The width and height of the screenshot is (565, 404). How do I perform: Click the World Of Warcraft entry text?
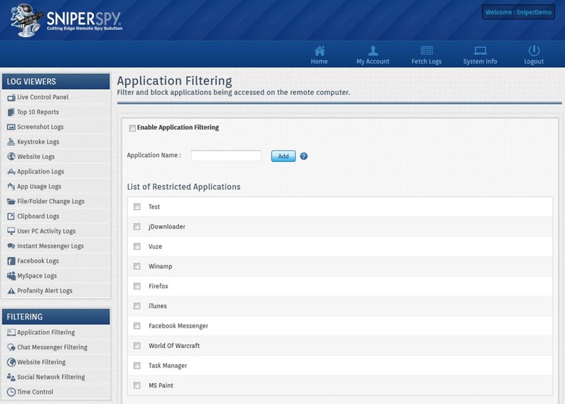[x=174, y=346]
